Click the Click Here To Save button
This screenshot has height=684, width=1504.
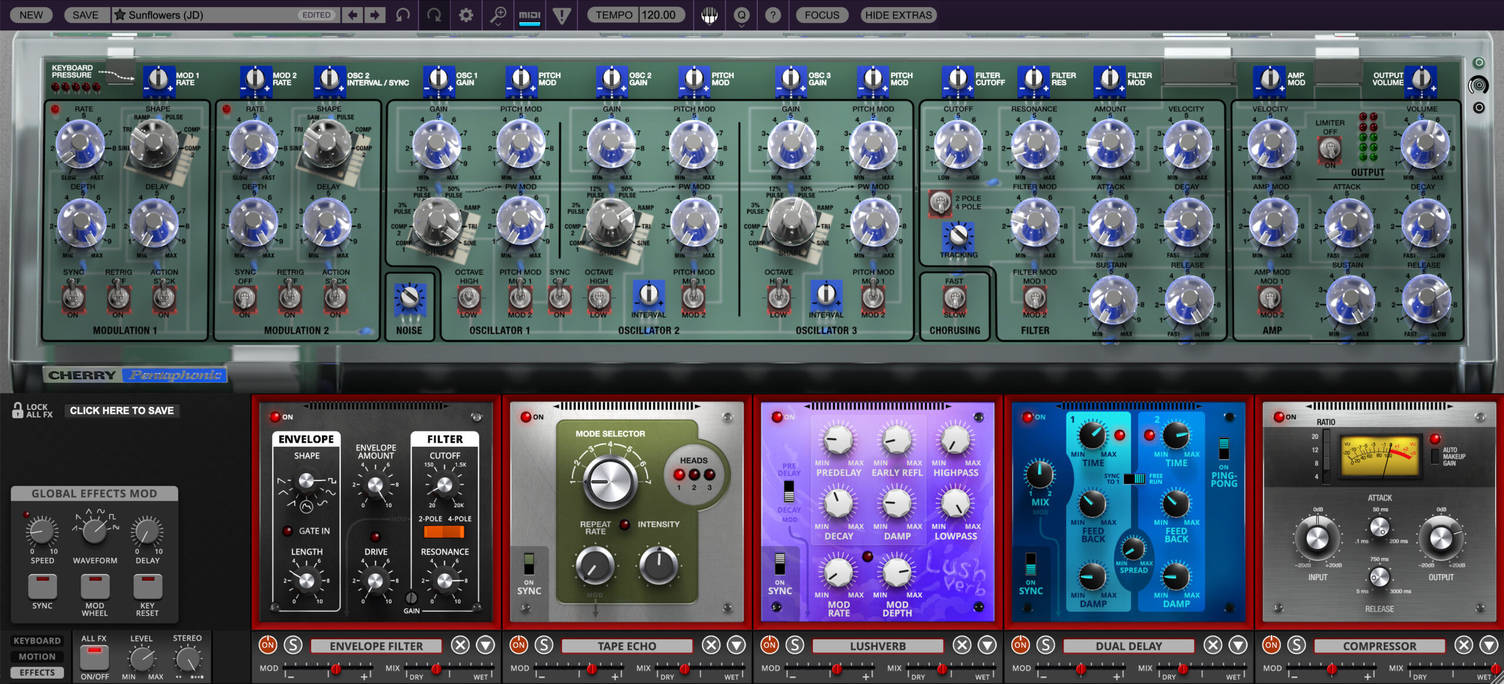coord(122,410)
